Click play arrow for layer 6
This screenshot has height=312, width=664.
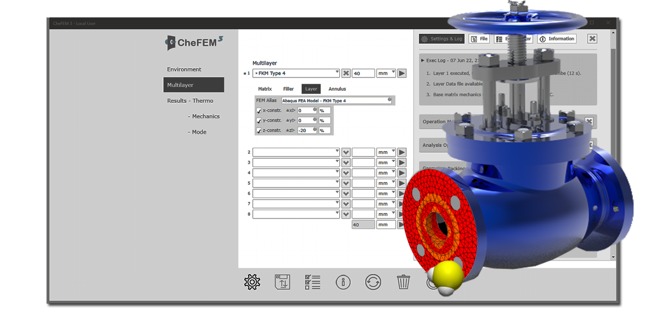(x=402, y=194)
